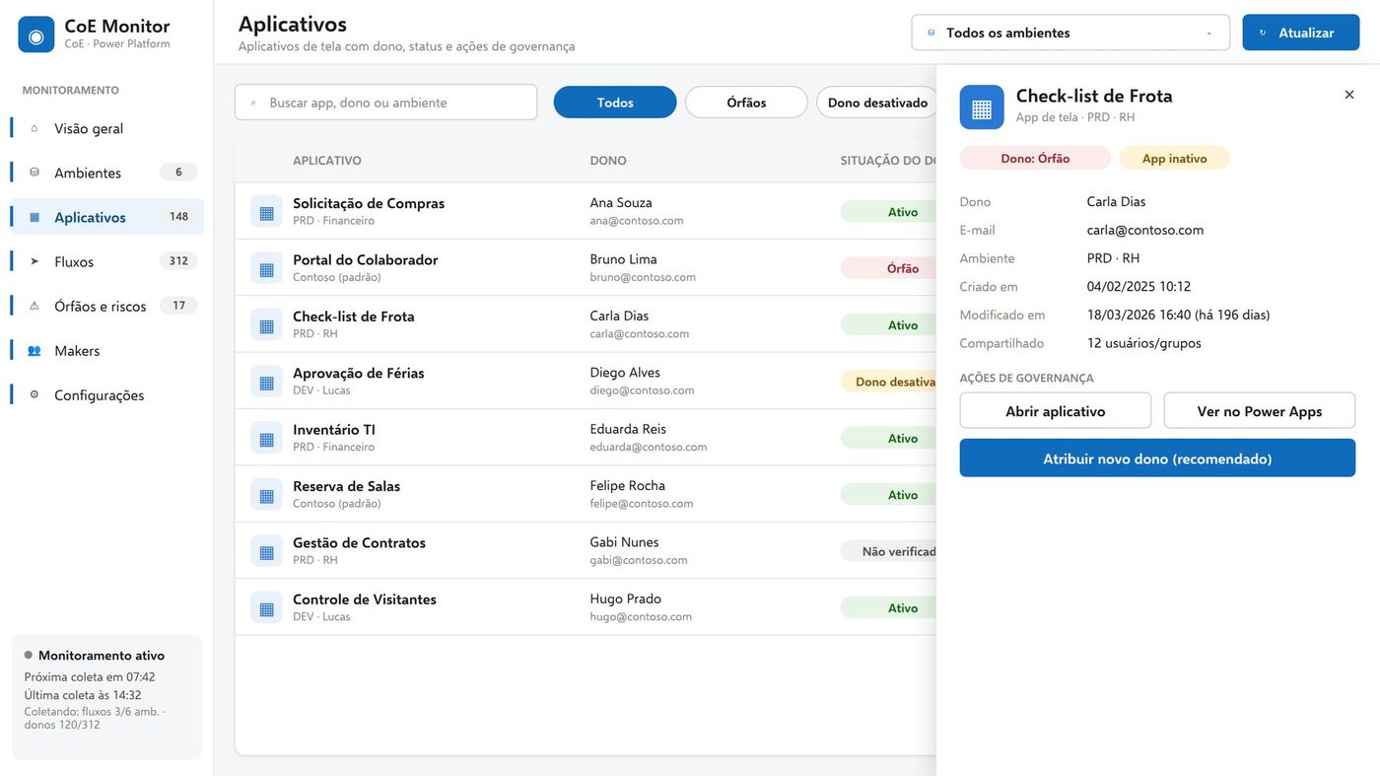Click Ver no Power Apps button
The width and height of the screenshot is (1380, 776).
[1260, 411]
